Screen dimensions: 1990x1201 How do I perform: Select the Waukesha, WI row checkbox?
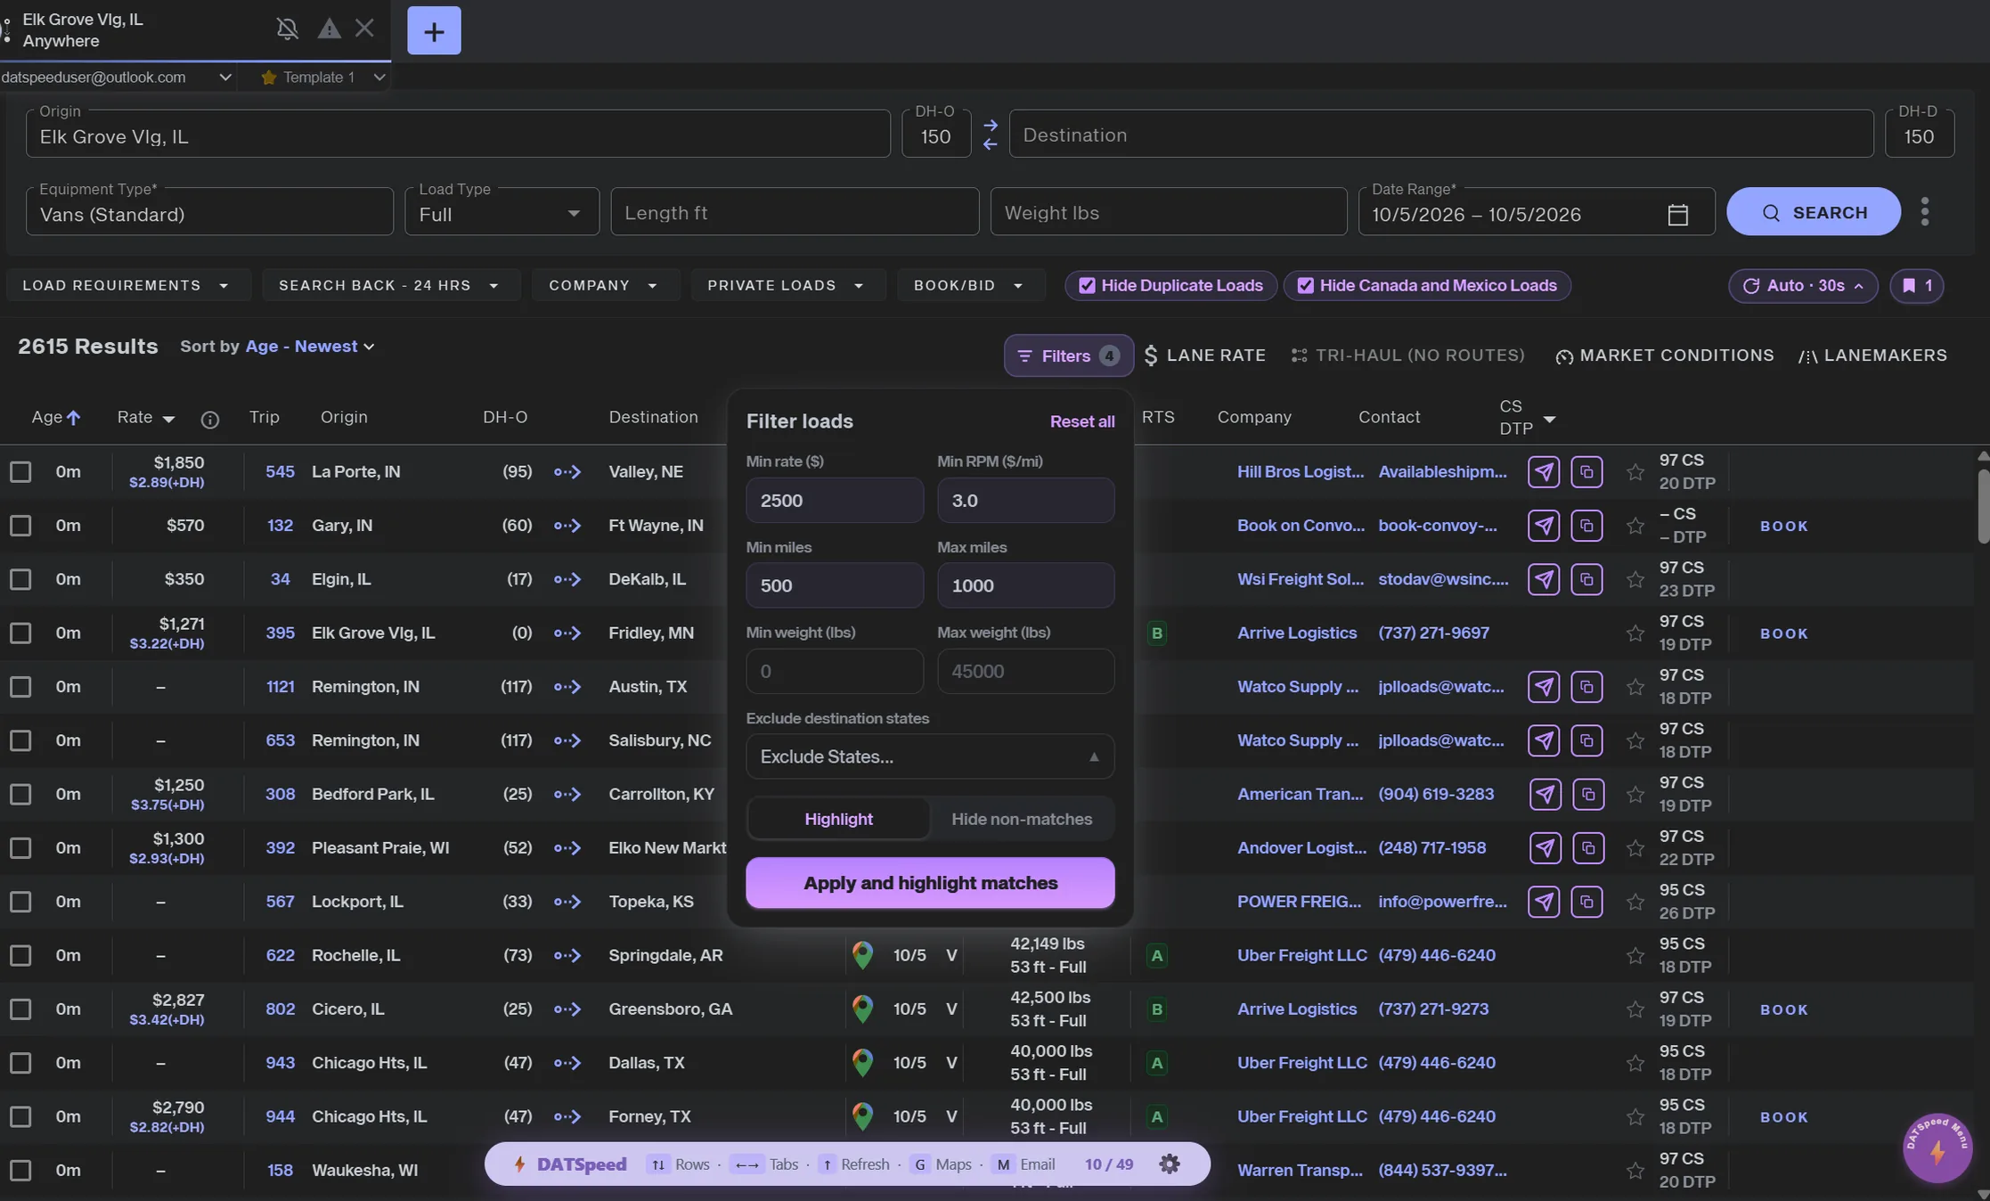(20, 1170)
